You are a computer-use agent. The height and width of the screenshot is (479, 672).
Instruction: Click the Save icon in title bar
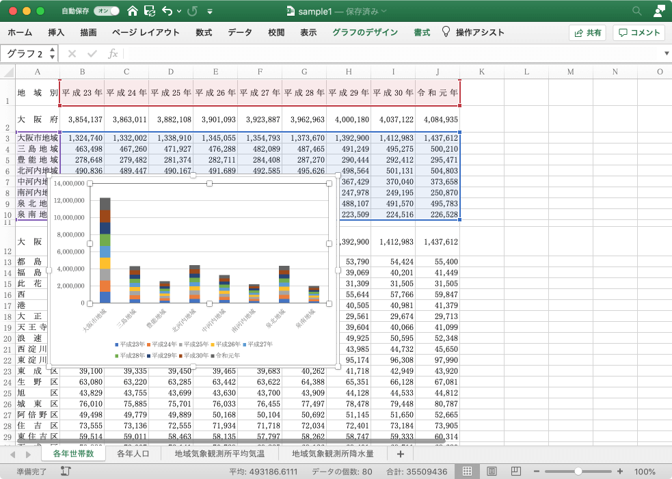coord(150,11)
